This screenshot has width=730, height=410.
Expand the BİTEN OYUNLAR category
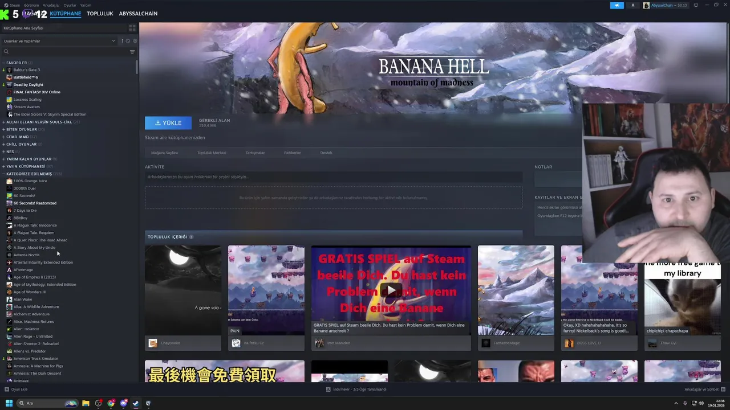coord(3,129)
